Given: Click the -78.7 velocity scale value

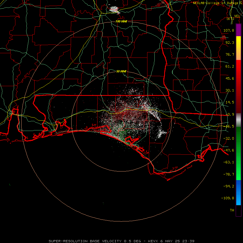Looking at the screenshot, I should tap(229, 174).
